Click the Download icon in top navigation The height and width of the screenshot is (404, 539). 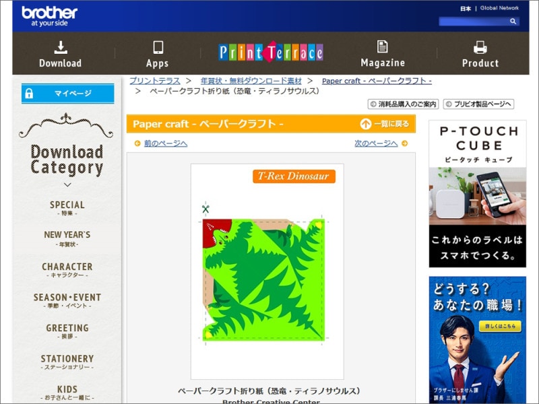[60, 48]
